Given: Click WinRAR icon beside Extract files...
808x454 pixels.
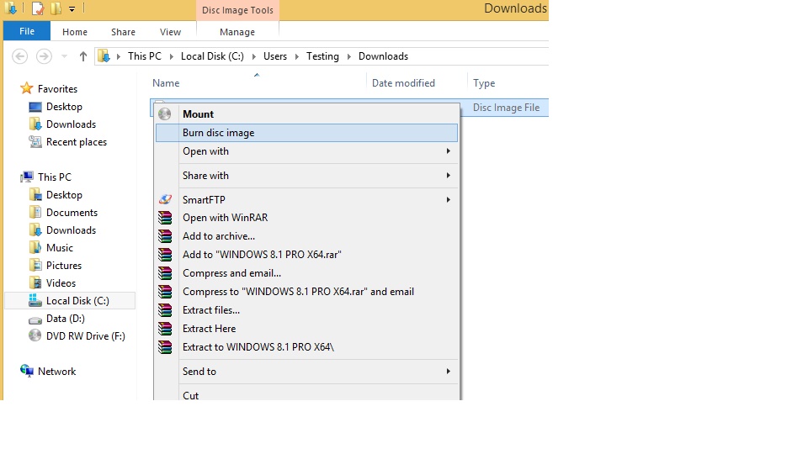Looking at the screenshot, I should click(165, 310).
